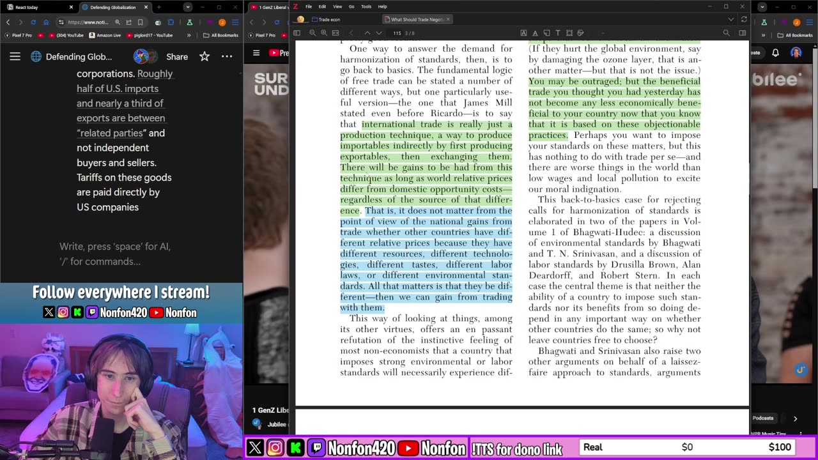
Task: Open the YouTube notifications bell
Action: pos(775,53)
